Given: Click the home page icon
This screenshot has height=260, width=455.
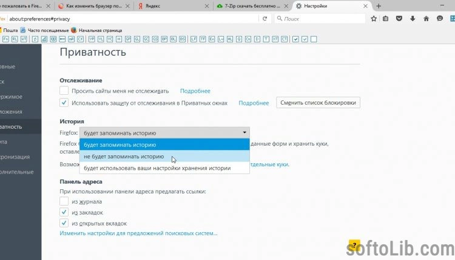Looking at the screenshot, I should pos(425,19).
